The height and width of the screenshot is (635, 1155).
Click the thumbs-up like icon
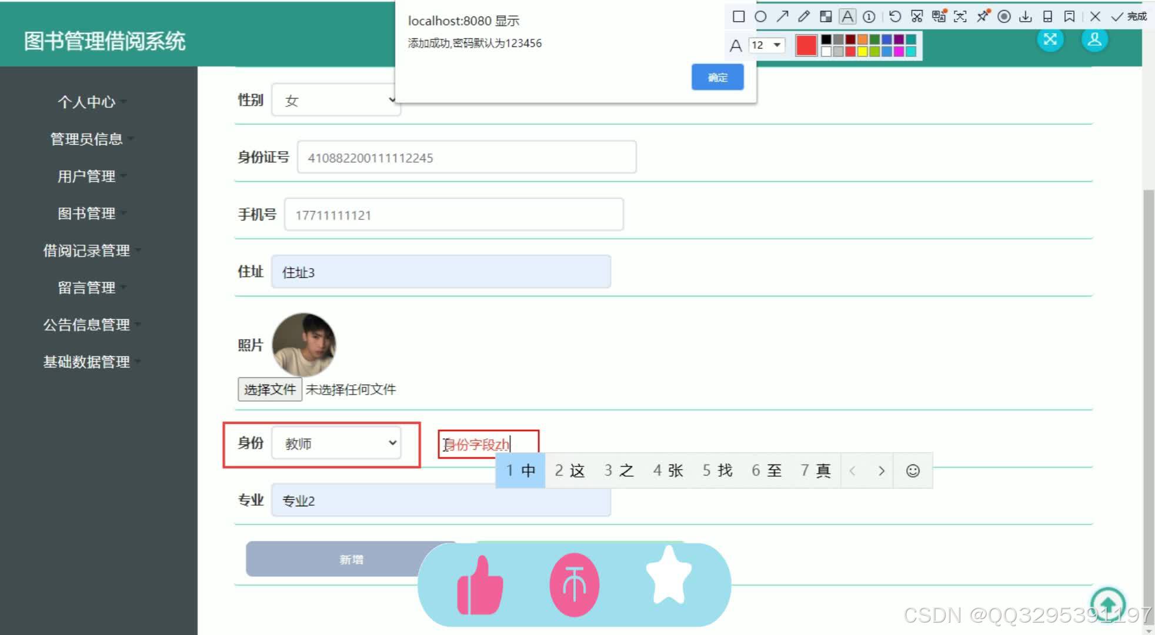(x=480, y=586)
